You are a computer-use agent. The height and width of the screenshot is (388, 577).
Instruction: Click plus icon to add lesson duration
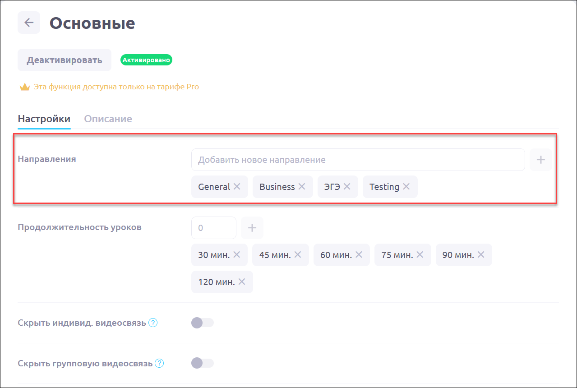point(252,228)
